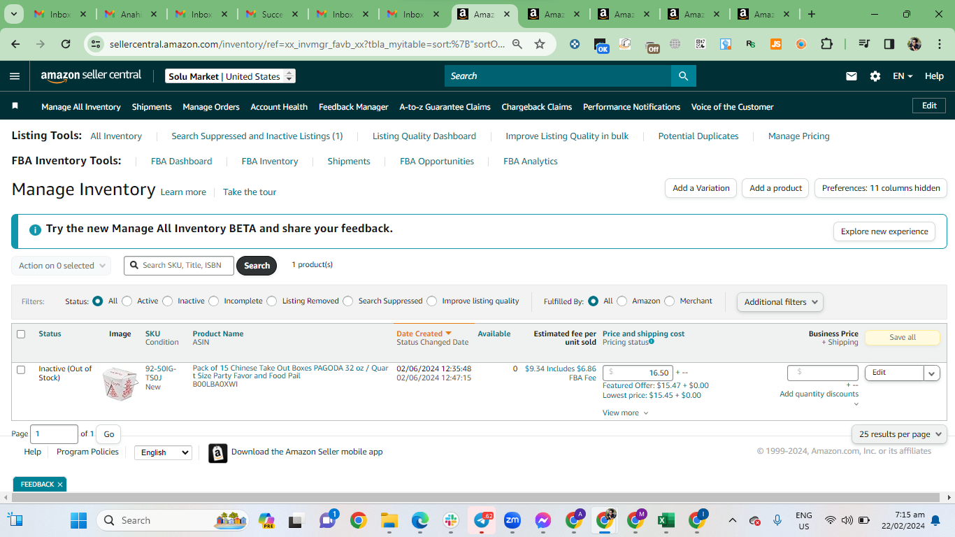955x537 pixels.
Task: Open Performance Notifications
Action: point(631,107)
